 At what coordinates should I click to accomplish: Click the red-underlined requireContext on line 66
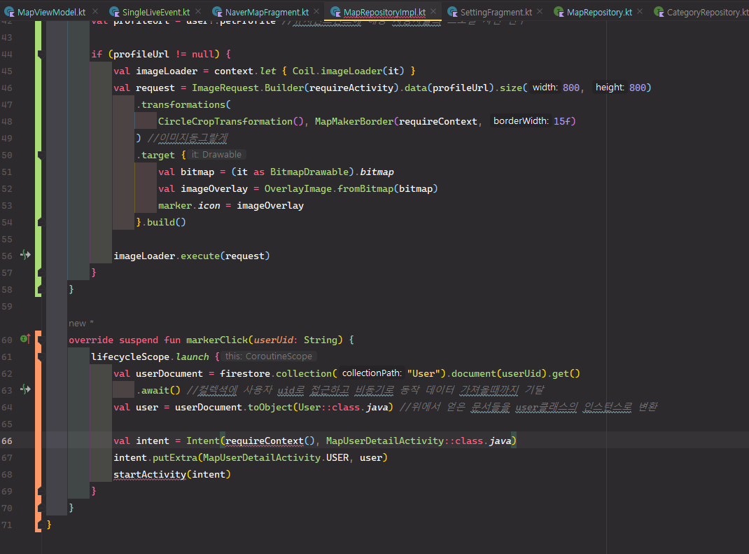pyautogui.click(x=264, y=441)
